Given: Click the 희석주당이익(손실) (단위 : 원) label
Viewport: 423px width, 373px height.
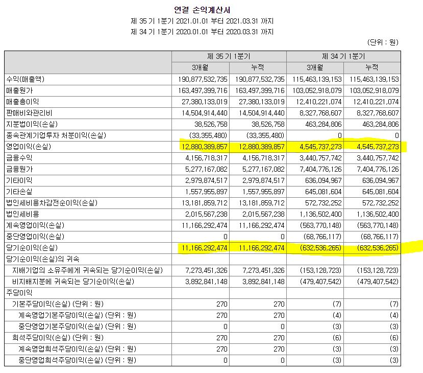Looking at the screenshot, I should tap(58, 338).
